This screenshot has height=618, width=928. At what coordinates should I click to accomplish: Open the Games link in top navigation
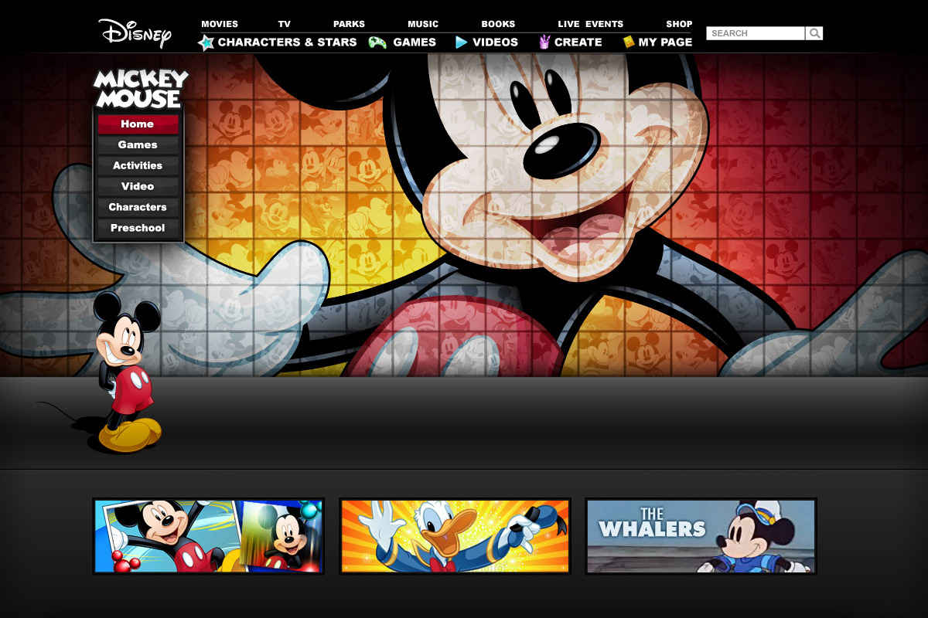415,42
